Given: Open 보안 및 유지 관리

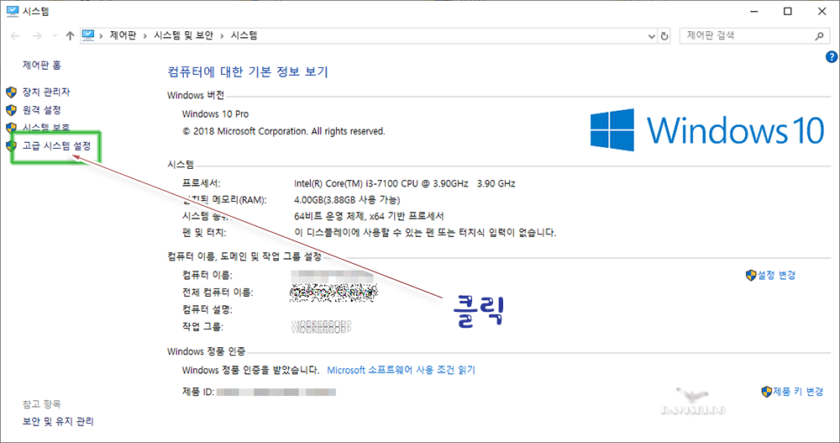Looking at the screenshot, I should pos(58,421).
